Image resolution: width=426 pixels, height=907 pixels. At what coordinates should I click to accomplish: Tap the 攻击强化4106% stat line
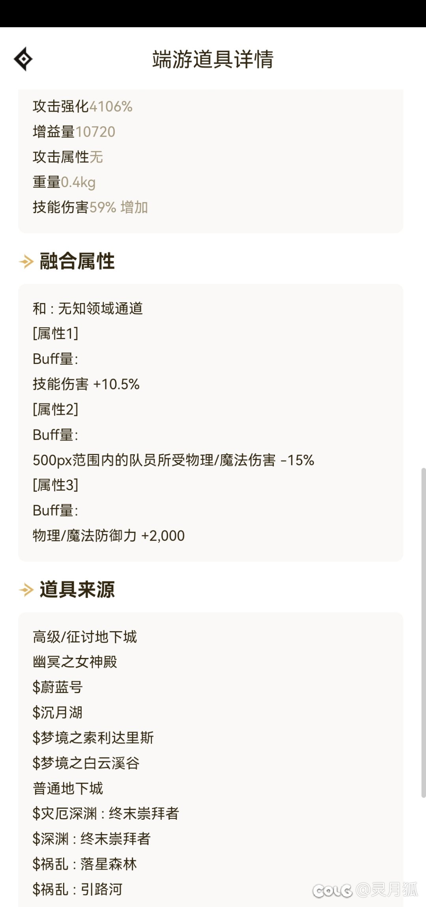pos(82,107)
